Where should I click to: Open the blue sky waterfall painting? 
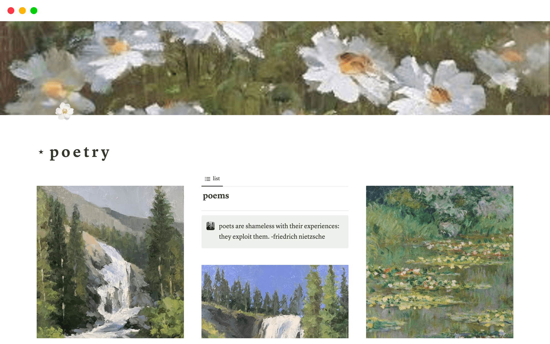[275, 302]
